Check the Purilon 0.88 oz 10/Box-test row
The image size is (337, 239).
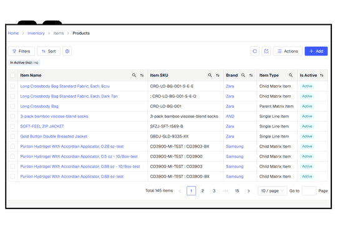pos(12,167)
